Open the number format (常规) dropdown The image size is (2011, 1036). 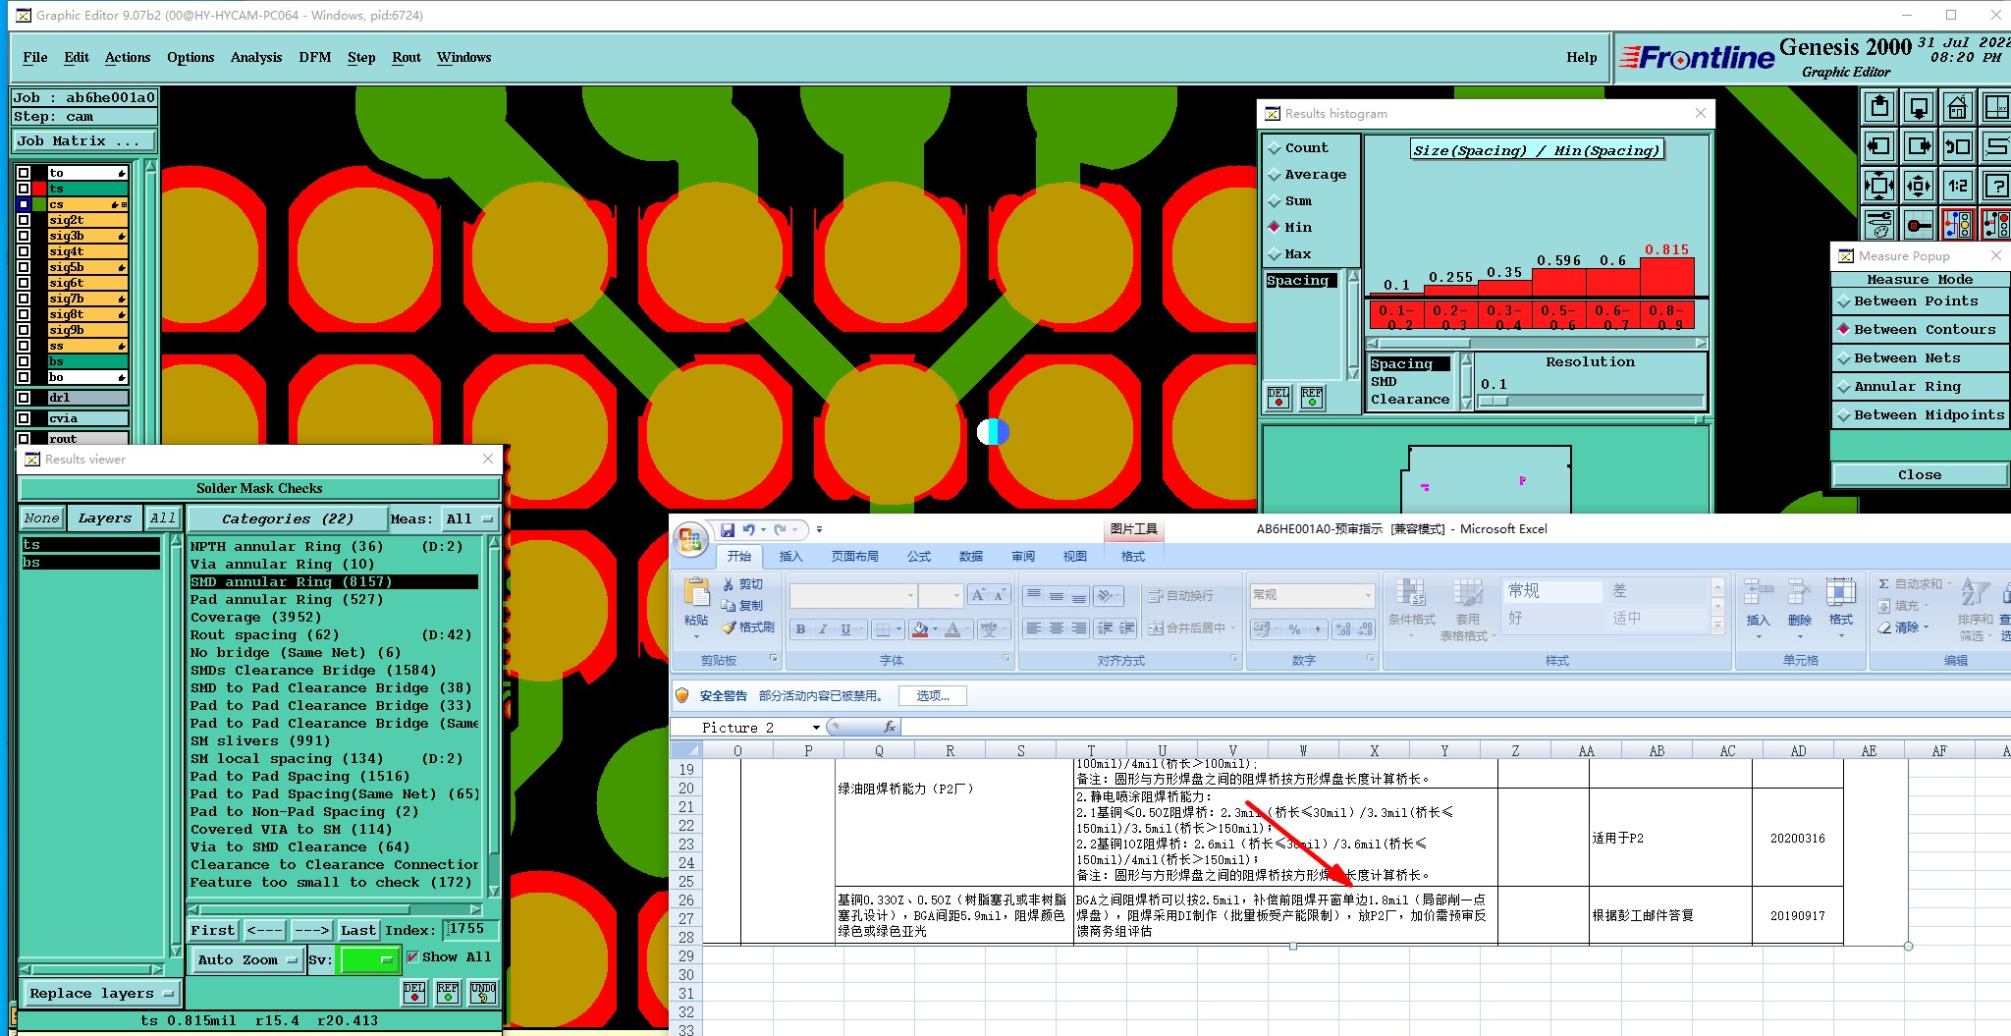1368,595
